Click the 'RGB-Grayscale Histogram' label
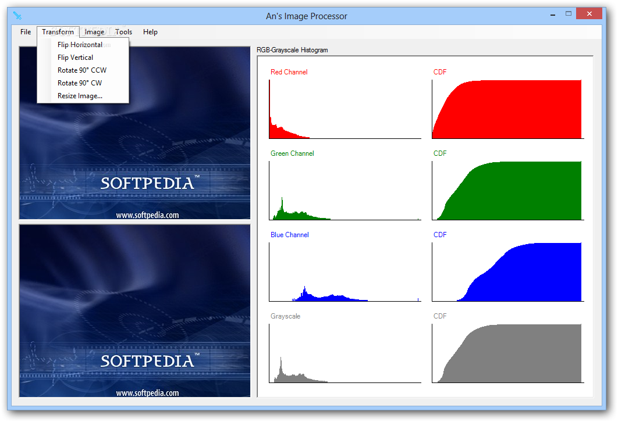The width and height of the screenshot is (618, 422). coord(292,50)
